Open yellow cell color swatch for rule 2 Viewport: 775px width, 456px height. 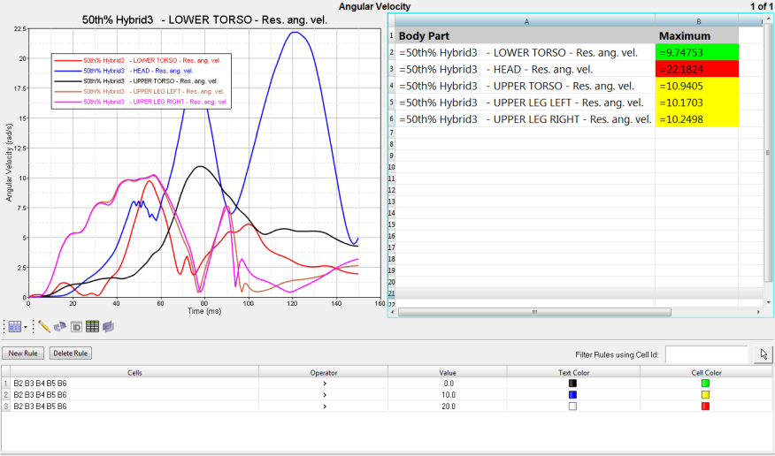point(706,395)
